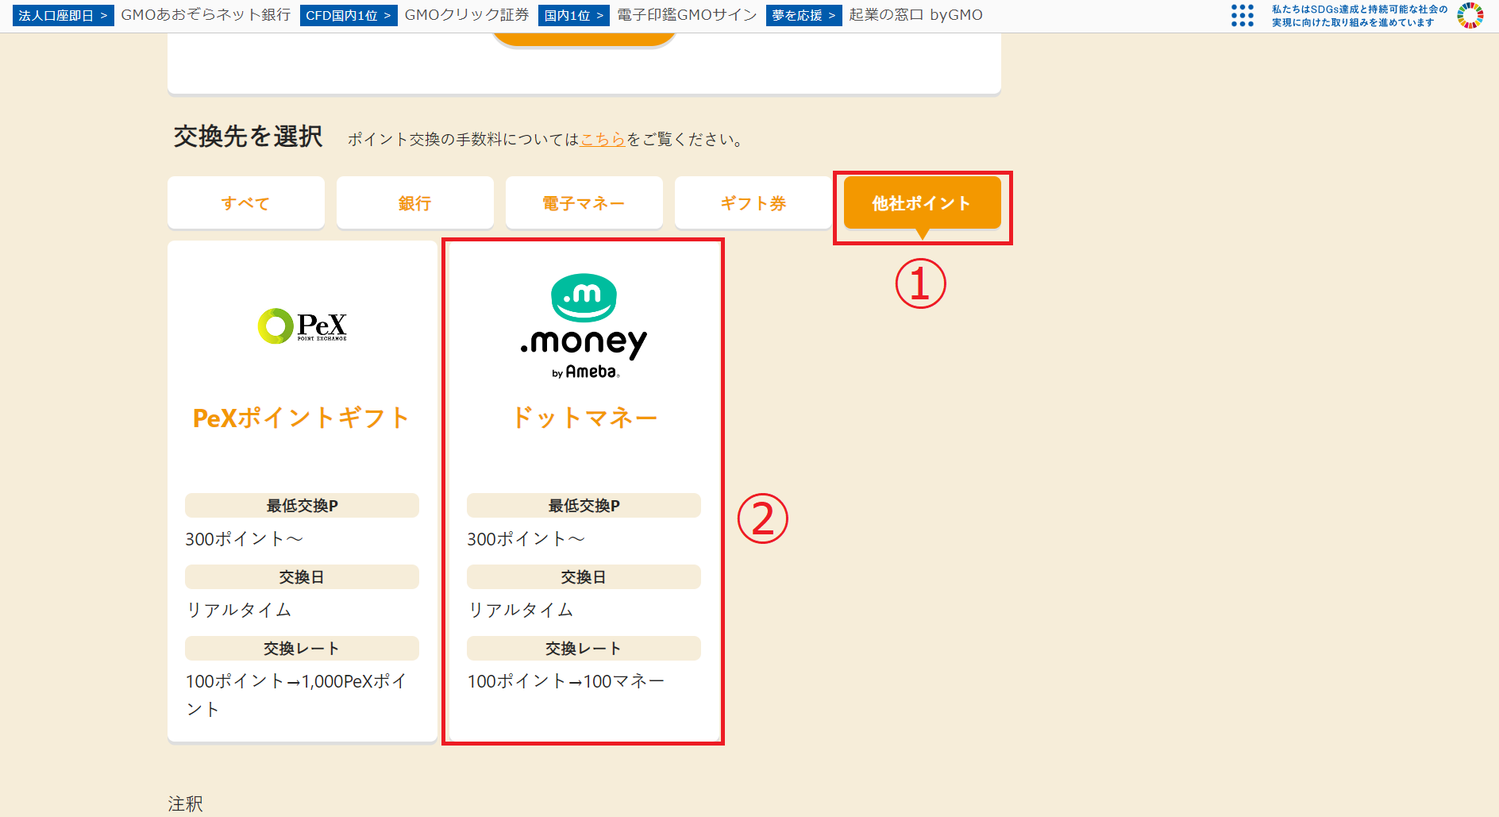This screenshot has height=817, width=1499.
Task: Select the 国内1位 badge next to 電子印鑑GMOサイン
Action: (573, 14)
